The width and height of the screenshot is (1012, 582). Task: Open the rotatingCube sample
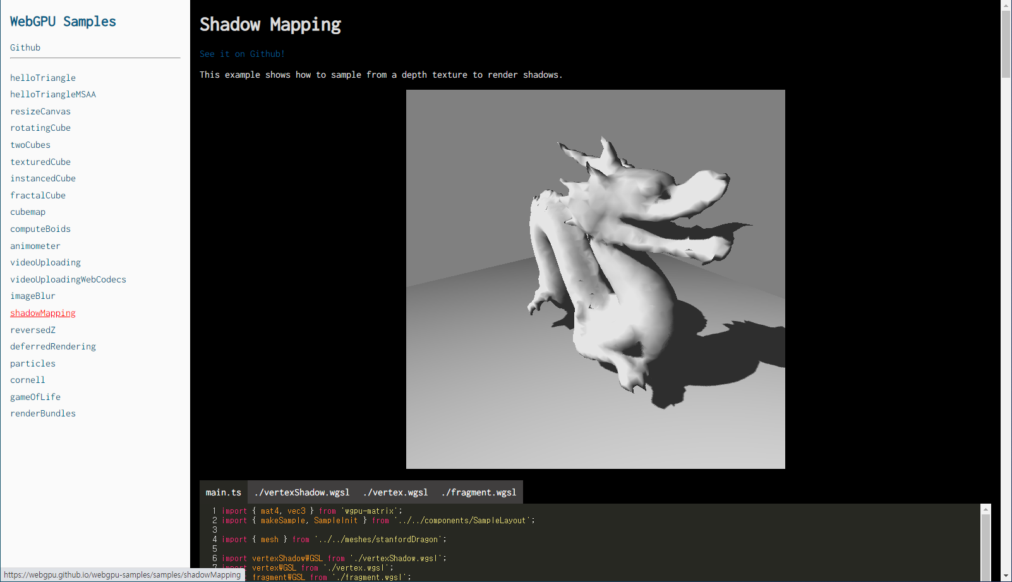point(40,128)
